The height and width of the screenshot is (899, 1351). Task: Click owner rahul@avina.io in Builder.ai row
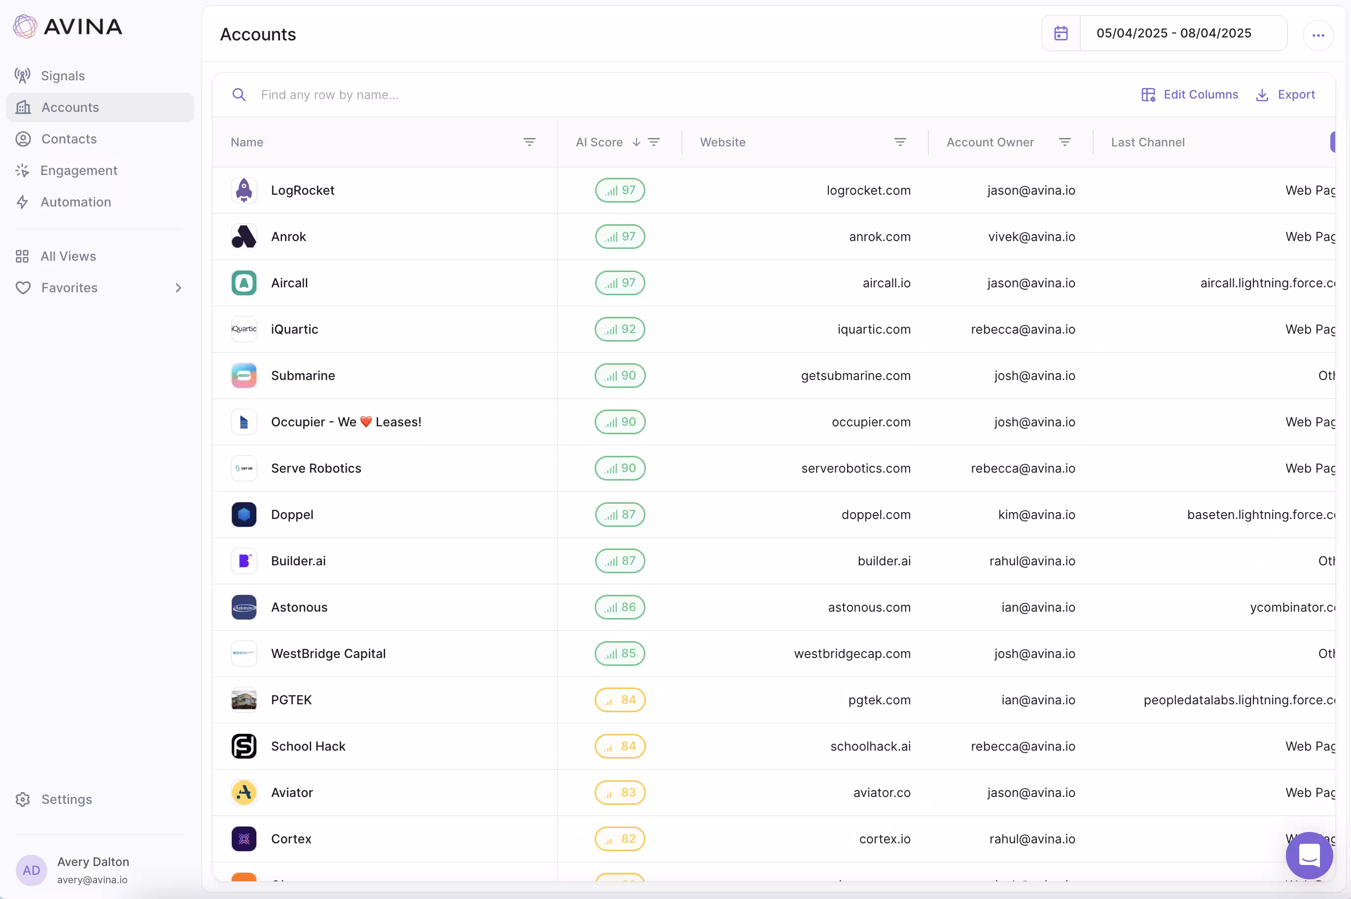click(1032, 561)
